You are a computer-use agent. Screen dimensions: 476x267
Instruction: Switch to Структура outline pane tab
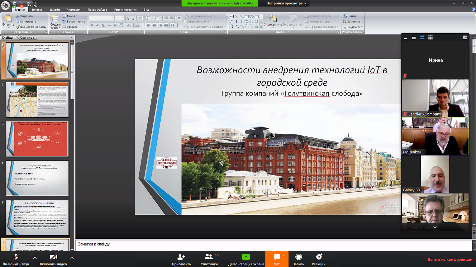[x=27, y=38]
